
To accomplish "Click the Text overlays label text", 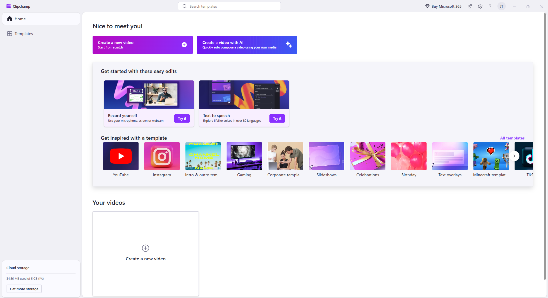I will pos(450,175).
